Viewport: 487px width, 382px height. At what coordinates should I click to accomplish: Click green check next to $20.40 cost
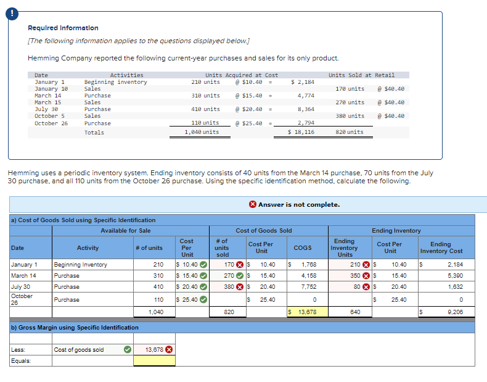203,287
